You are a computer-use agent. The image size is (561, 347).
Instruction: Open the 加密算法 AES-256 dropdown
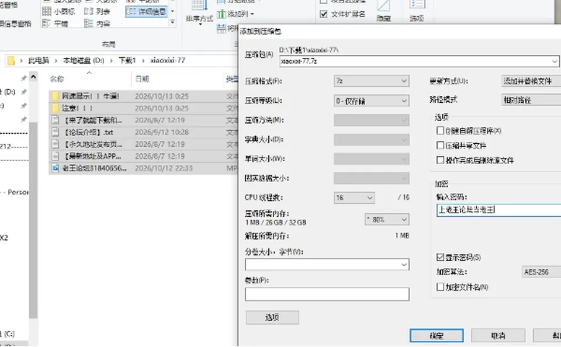pyautogui.click(x=541, y=272)
